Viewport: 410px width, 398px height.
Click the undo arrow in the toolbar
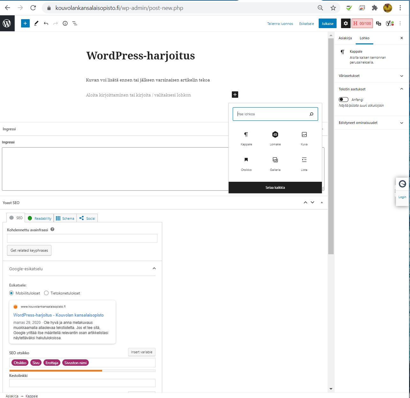(46, 23)
